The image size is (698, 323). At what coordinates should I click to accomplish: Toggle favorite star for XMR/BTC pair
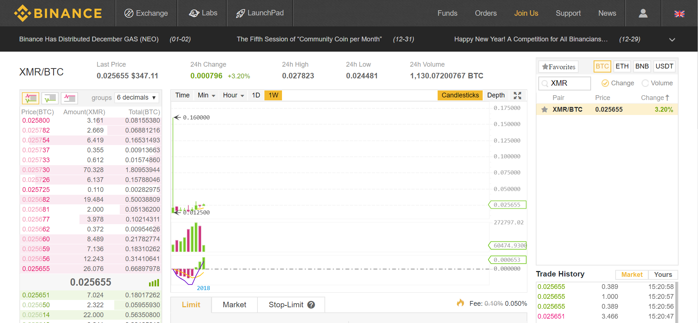click(x=545, y=109)
